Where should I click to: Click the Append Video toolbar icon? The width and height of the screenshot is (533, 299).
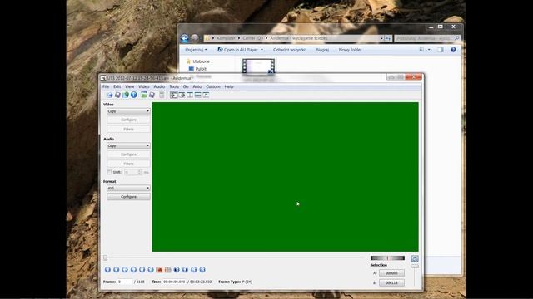coord(126,95)
